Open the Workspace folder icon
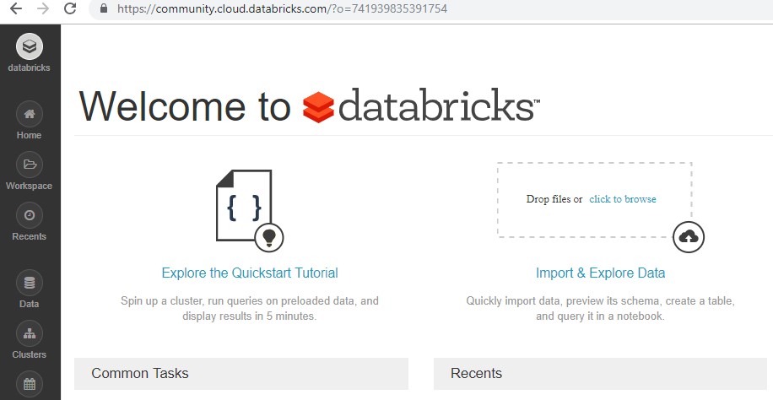The image size is (773, 400). (x=30, y=165)
